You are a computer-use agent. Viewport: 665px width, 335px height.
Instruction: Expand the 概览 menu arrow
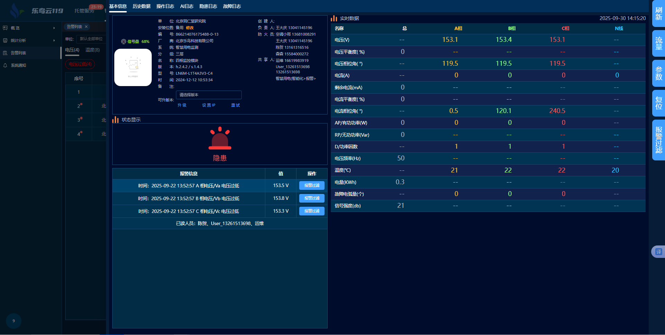[x=54, y=28]
